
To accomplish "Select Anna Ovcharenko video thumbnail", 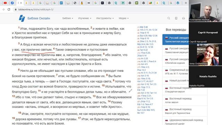I will [x=205, y=55].
